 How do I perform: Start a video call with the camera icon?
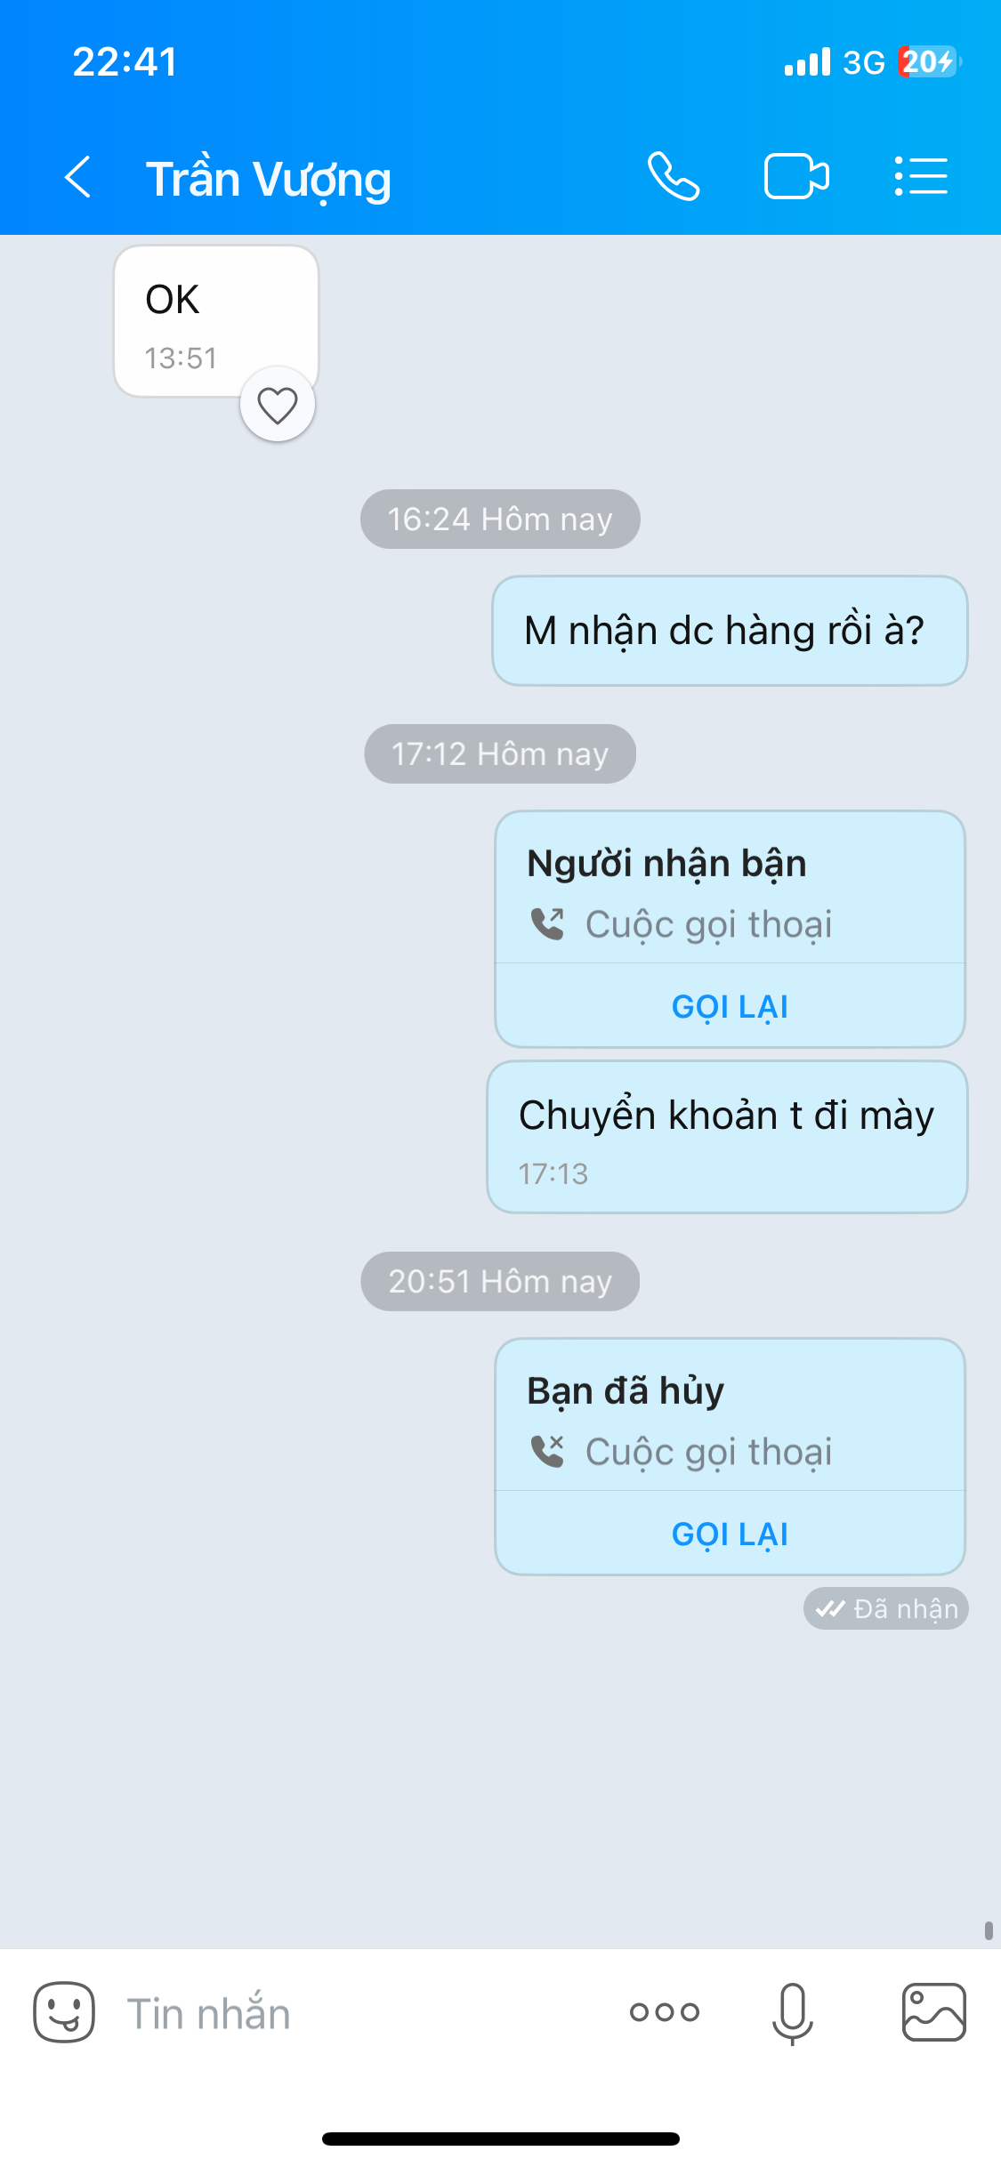click(x=796, y=176)
